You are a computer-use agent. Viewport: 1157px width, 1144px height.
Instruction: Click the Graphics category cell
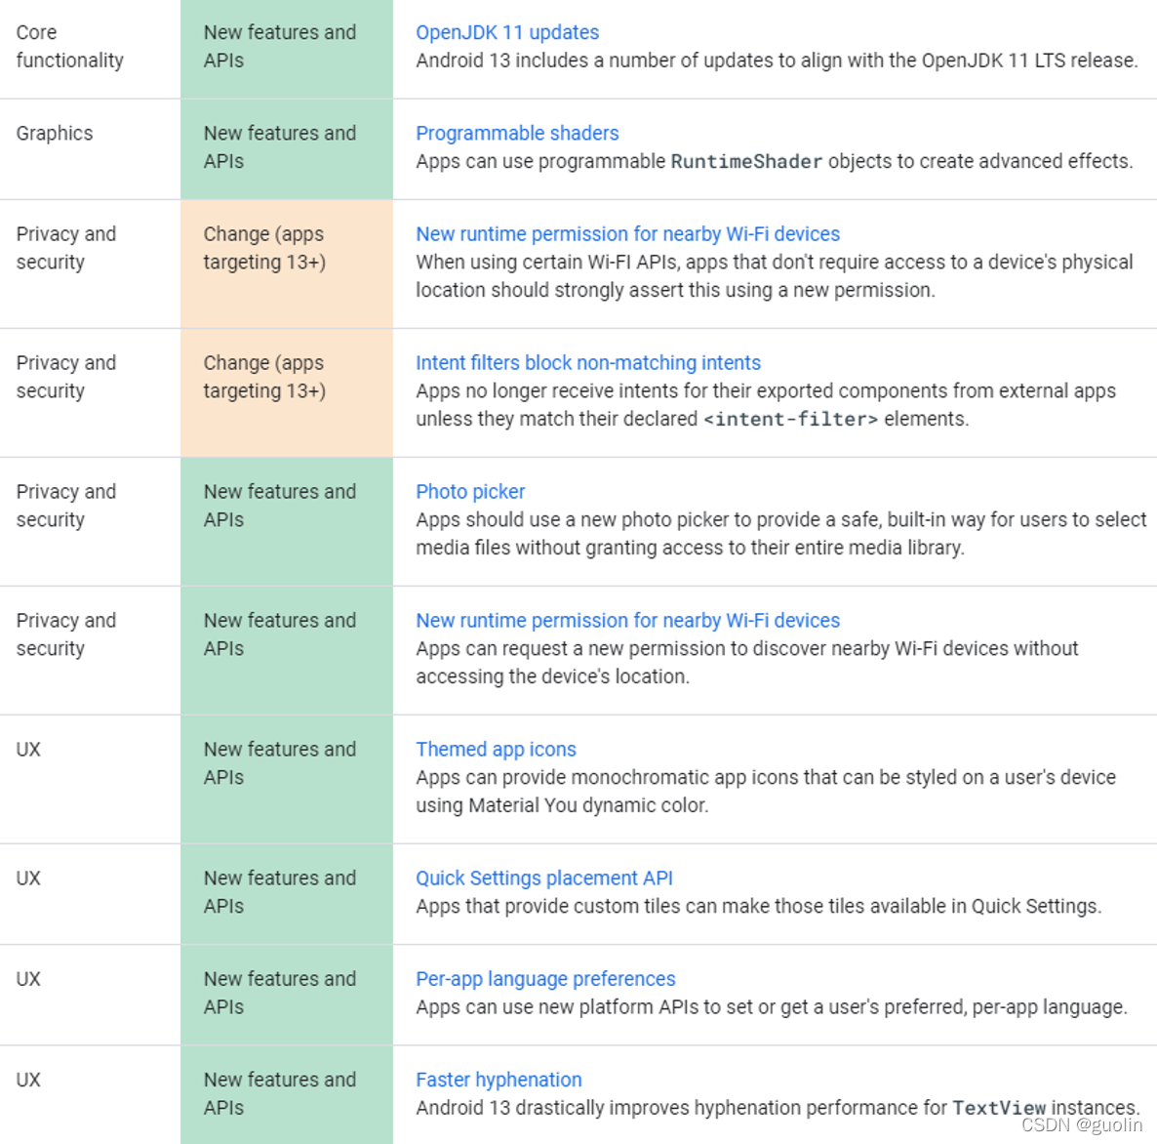coord(90,149)
